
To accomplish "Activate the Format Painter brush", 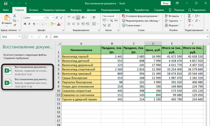I will [15, 25].
